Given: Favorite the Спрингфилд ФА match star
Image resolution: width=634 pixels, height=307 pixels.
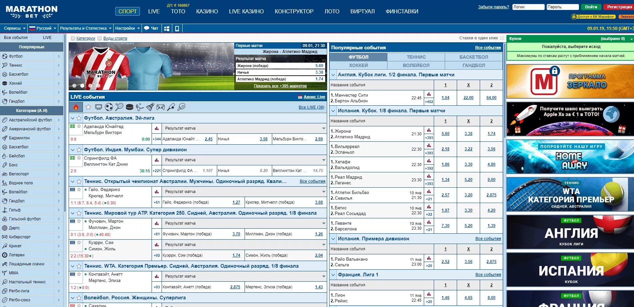Looking at the screenshot, I should click(79, 158).
